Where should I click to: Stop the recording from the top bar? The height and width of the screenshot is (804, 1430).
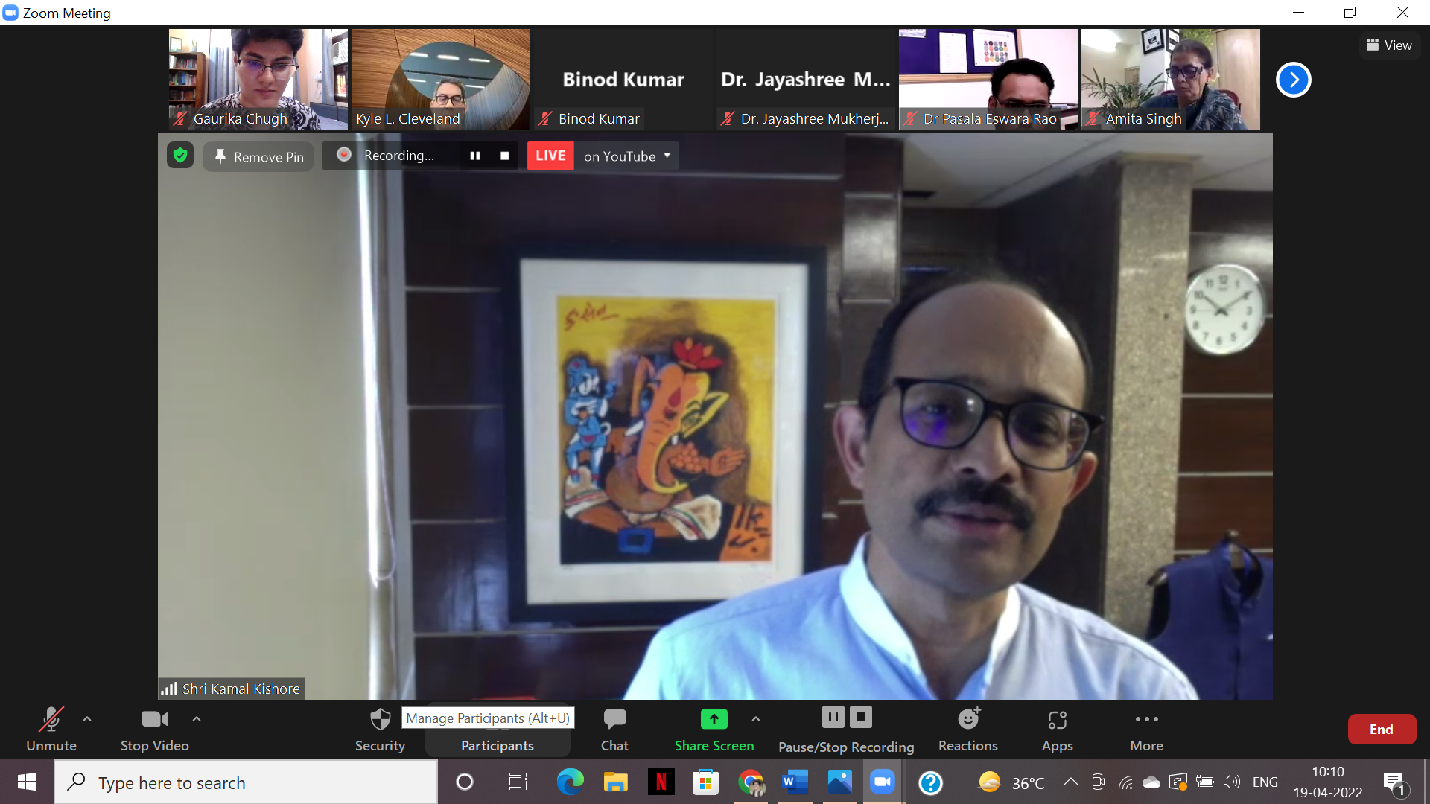pyautogui.click(x=505, y=156)
